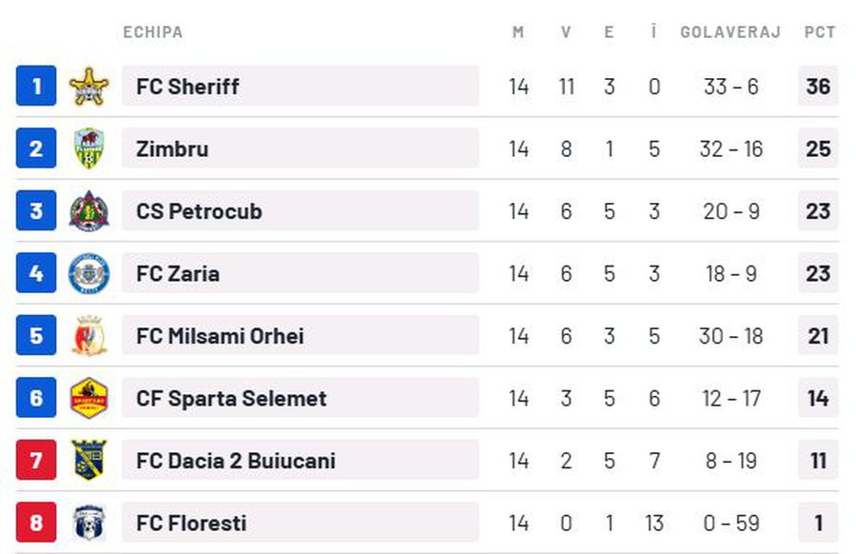Screen dimensions: 856x554
Task: Click the position 1 blue badge
Action: 36,87
